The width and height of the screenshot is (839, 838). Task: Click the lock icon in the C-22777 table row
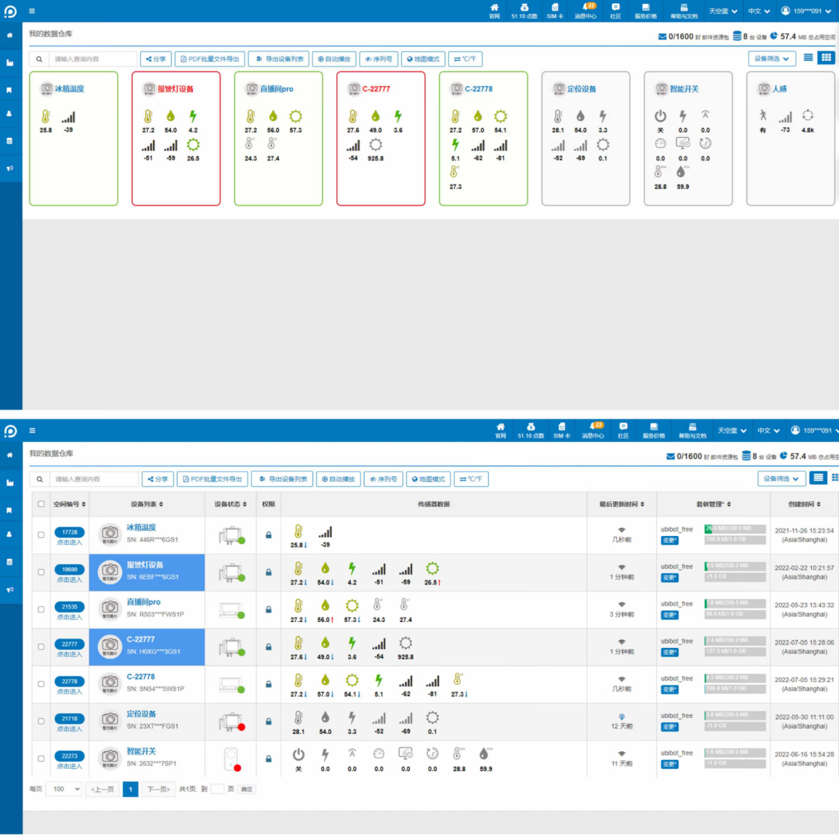pyautogui.click(x=268, y=647)
